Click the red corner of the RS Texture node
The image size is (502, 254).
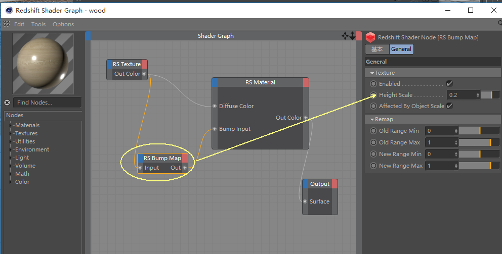pos(144,64)
